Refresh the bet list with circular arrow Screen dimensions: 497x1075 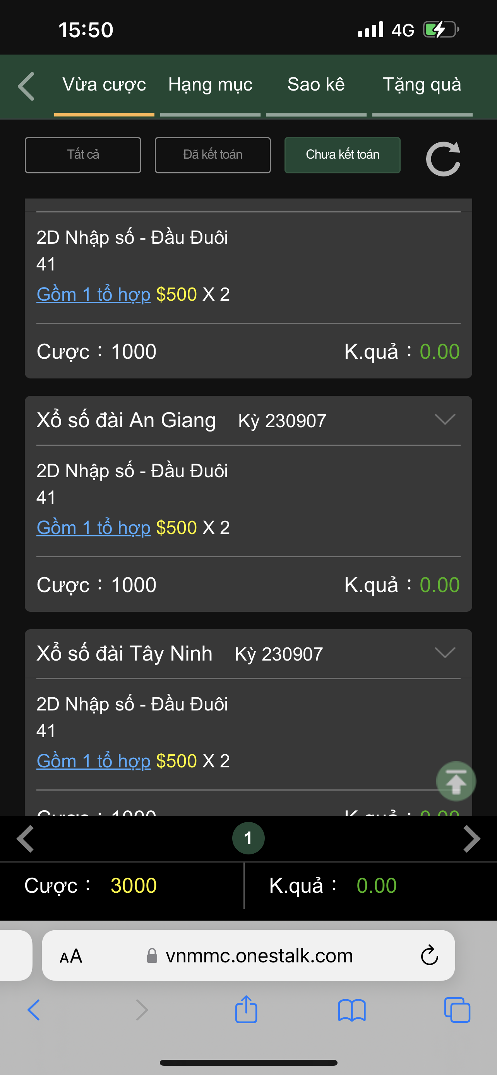[443, 159]
